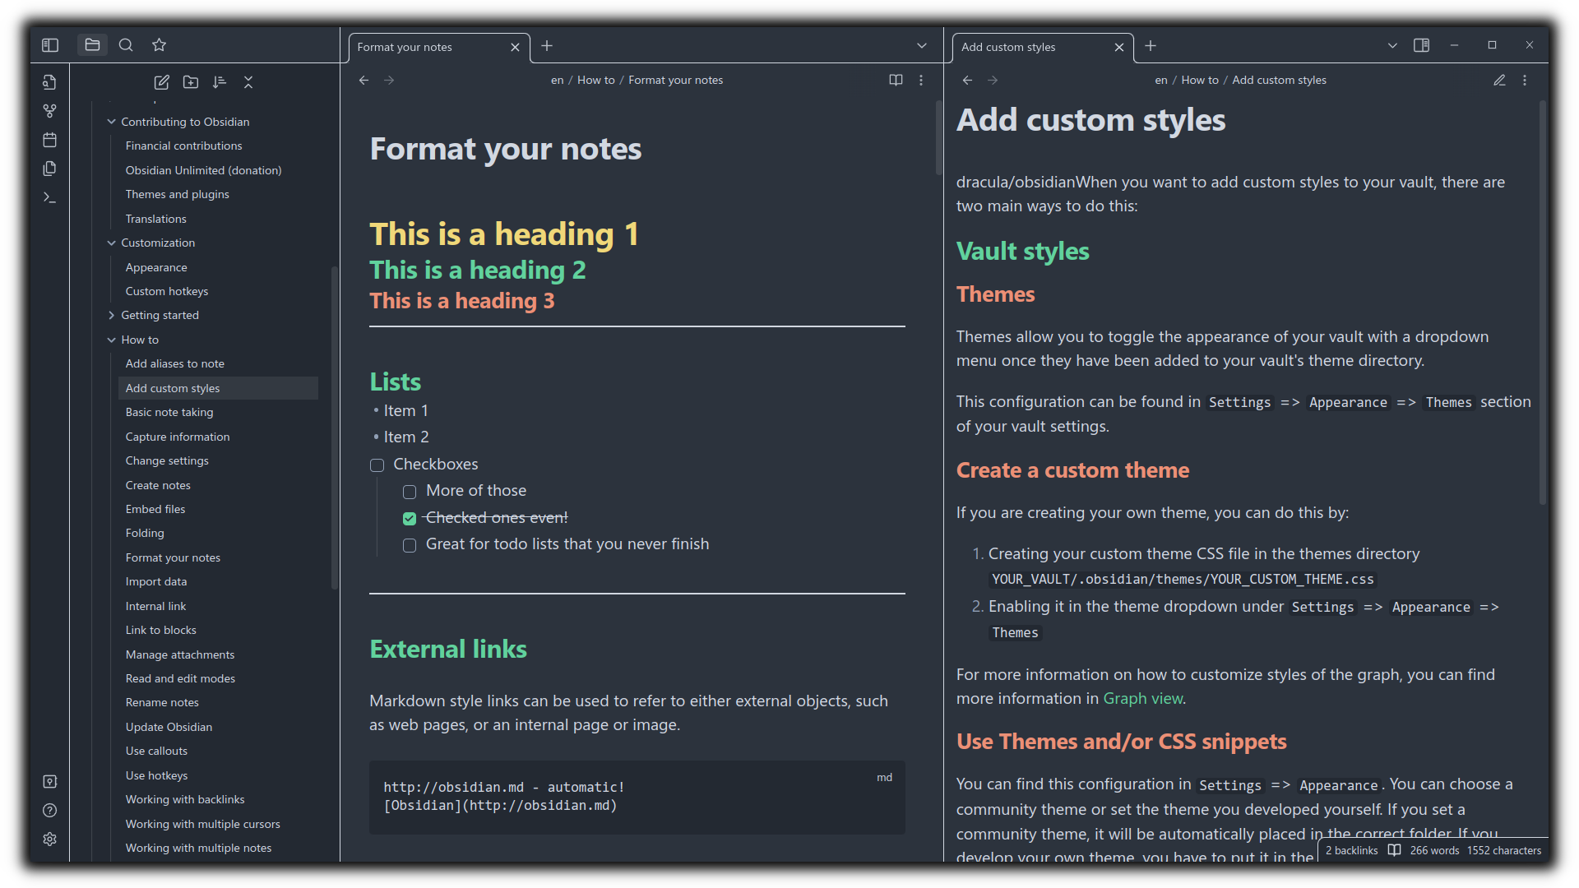Click the 2 backlinks status item
This screenshot has width=1579, height=888.
pos(1351,850)
